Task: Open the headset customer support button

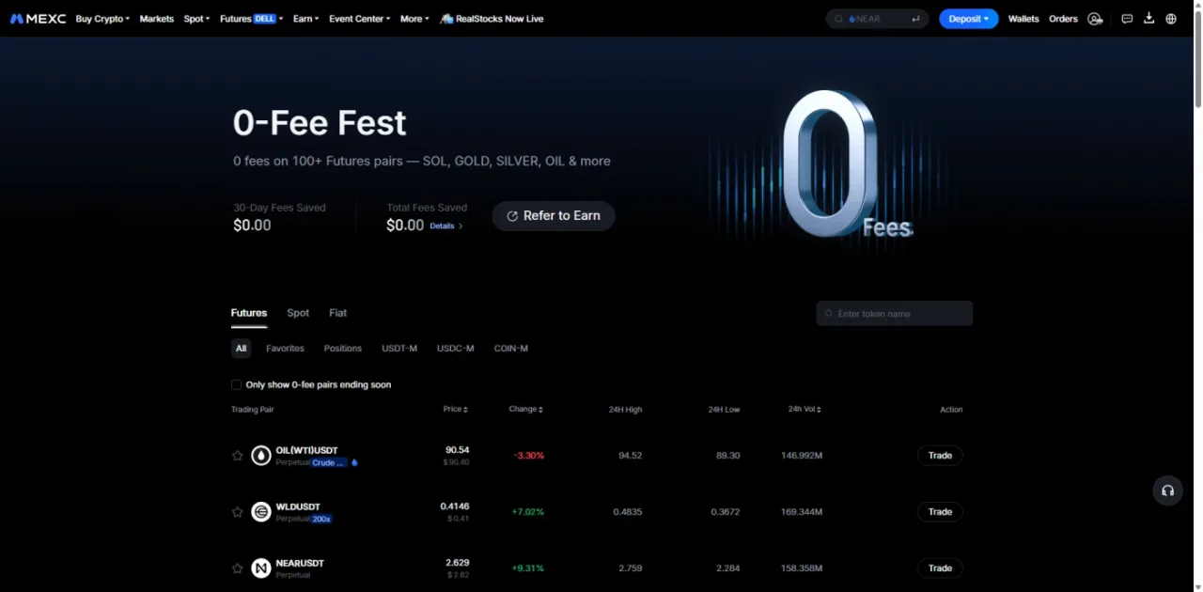Action: [1167, 491]
